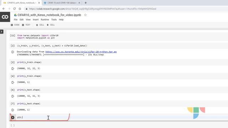Click the Colab CO logo
This screenshot has width=228, height=128.
[x=5, y=17]
